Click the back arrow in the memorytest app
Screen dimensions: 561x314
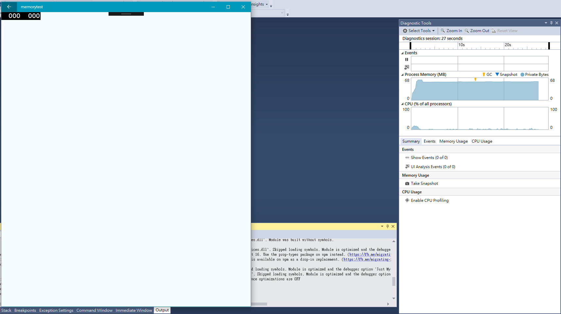(x=9, y=7)
